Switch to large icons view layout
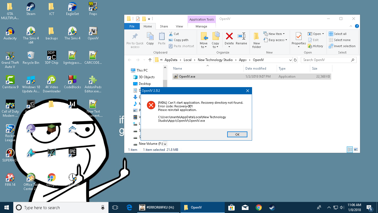The width and height of the screenshot is (378, 213). 356,149
